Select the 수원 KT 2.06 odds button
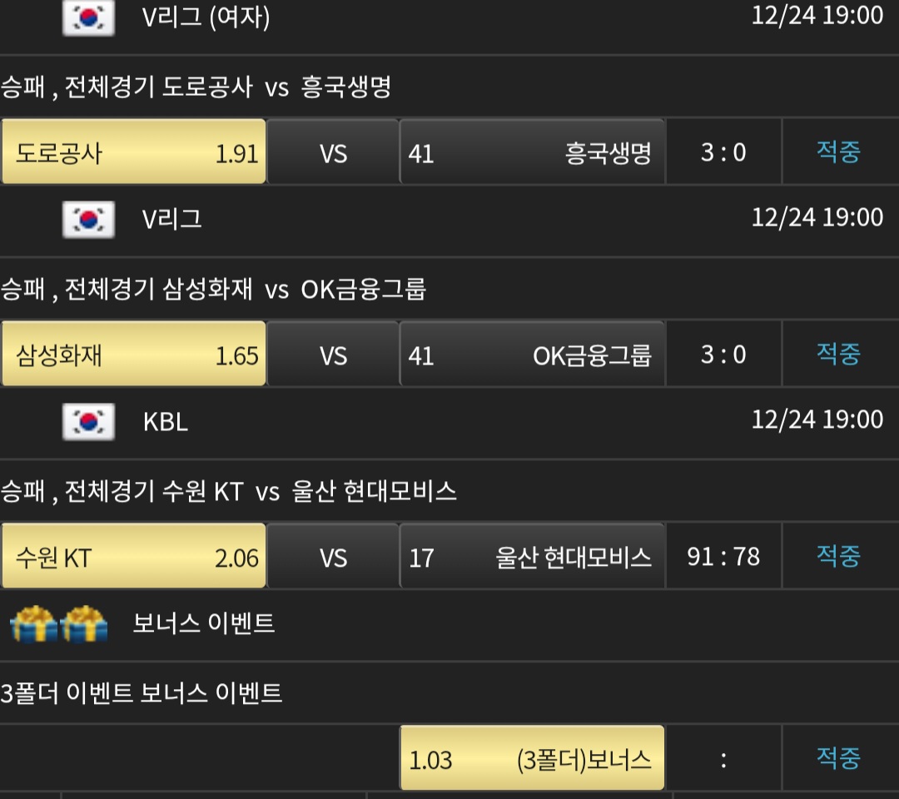The image size is (899, 799). [134, 557]
